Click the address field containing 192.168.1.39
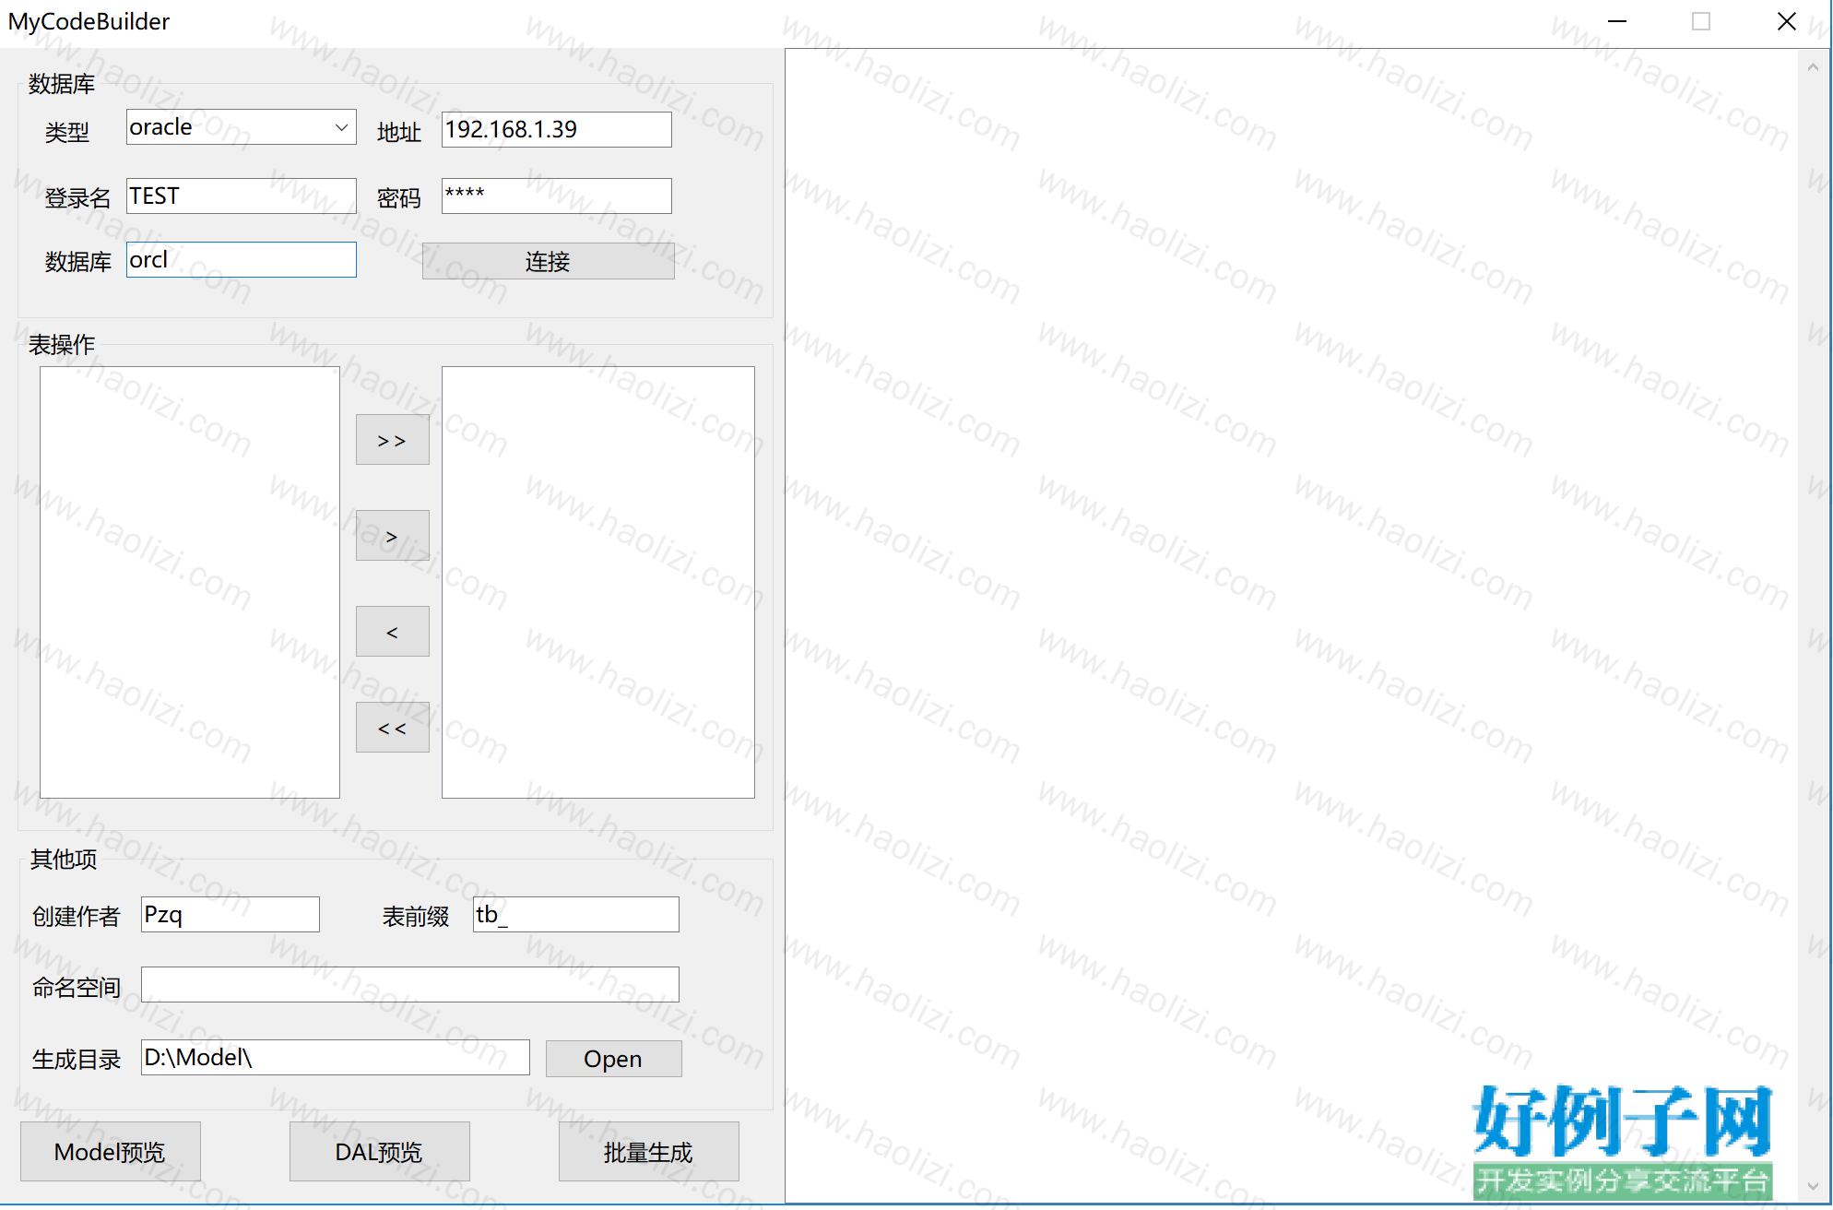 (x=556, y=129)
